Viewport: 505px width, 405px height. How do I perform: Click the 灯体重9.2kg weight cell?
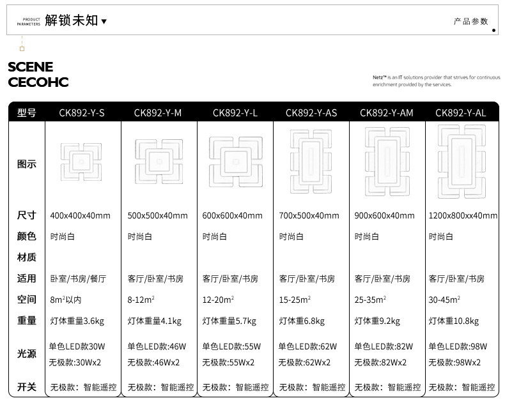377,321
